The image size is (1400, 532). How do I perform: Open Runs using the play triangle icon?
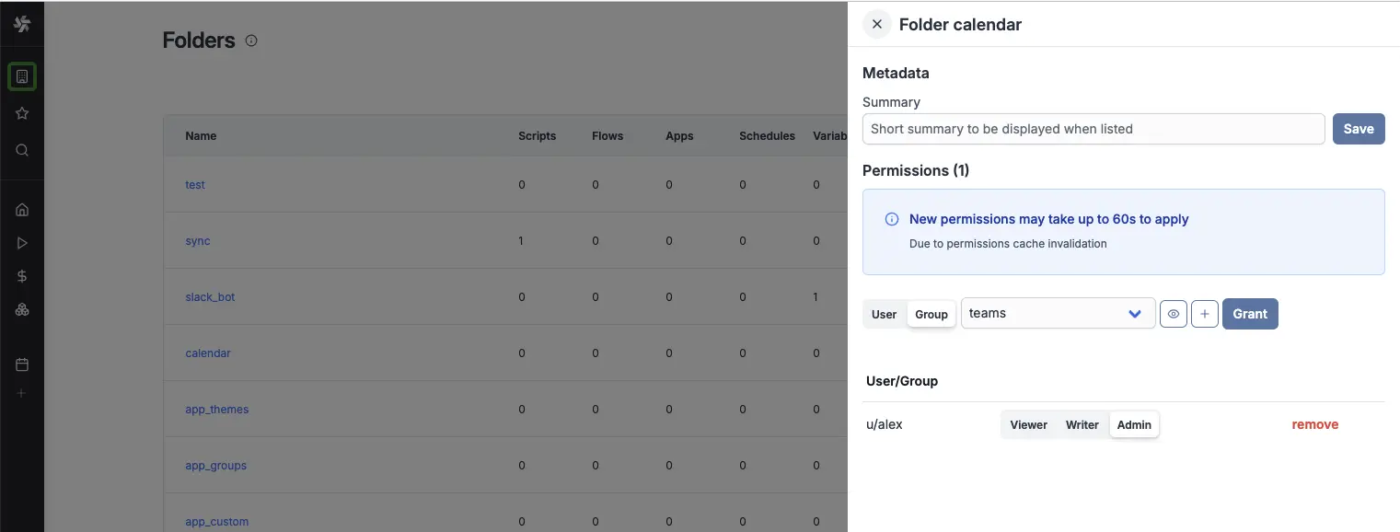pyautogui.click(x=22, y=242)
